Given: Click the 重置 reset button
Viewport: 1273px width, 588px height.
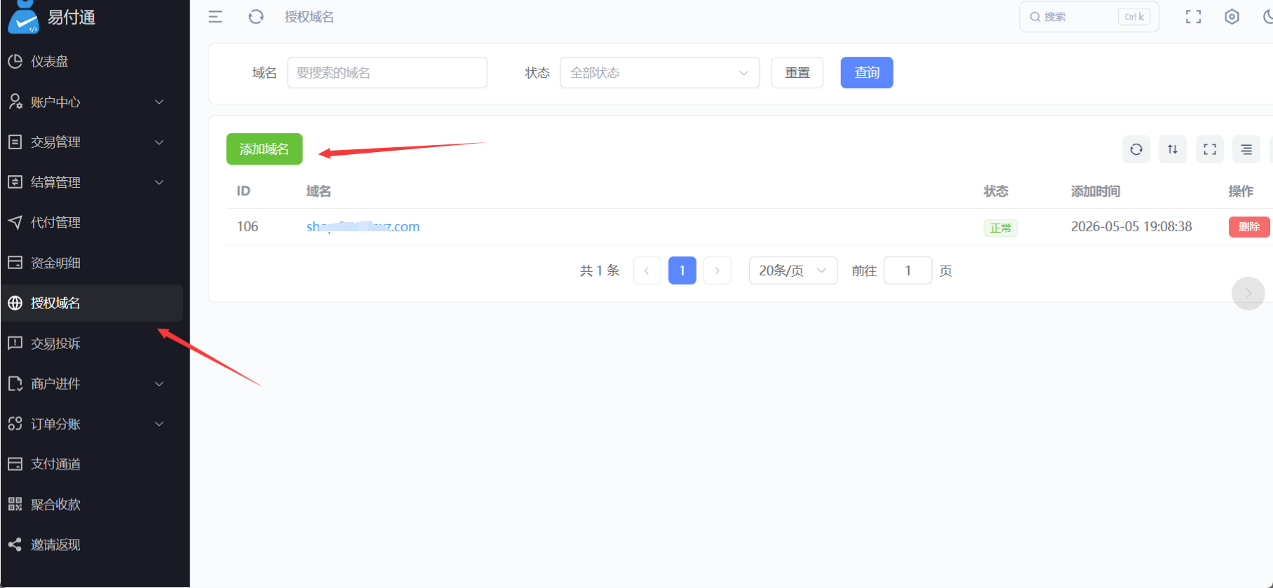Looking at the screenshot, I should pos(797,73).
